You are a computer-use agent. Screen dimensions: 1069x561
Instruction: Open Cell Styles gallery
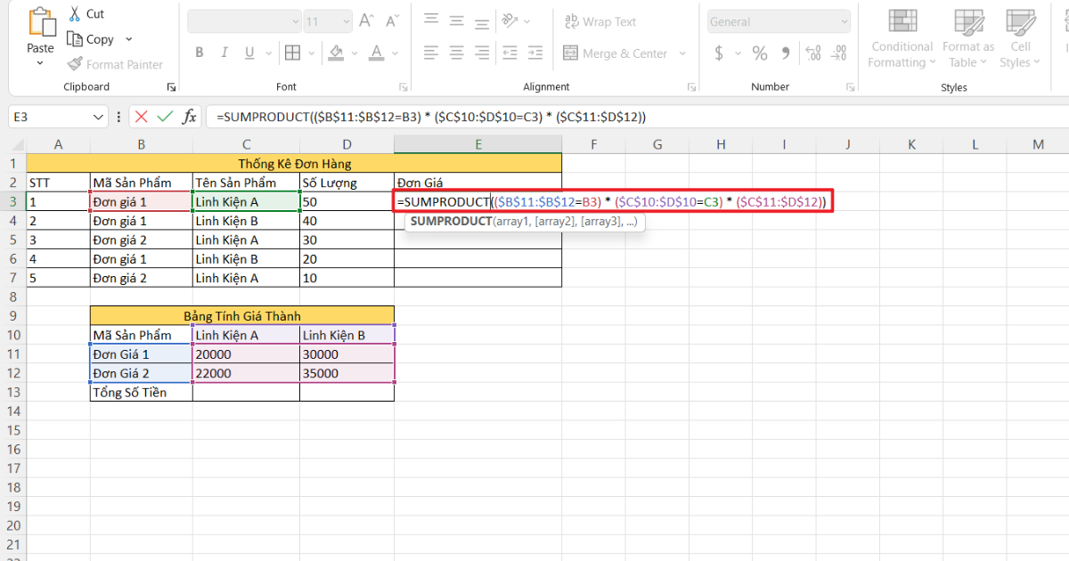click(x=1020, y=39)
